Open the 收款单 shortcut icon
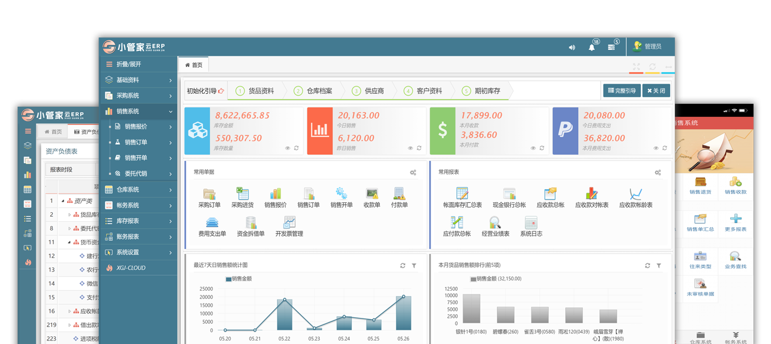Screen dimensions: 771x344 [372, 193]
